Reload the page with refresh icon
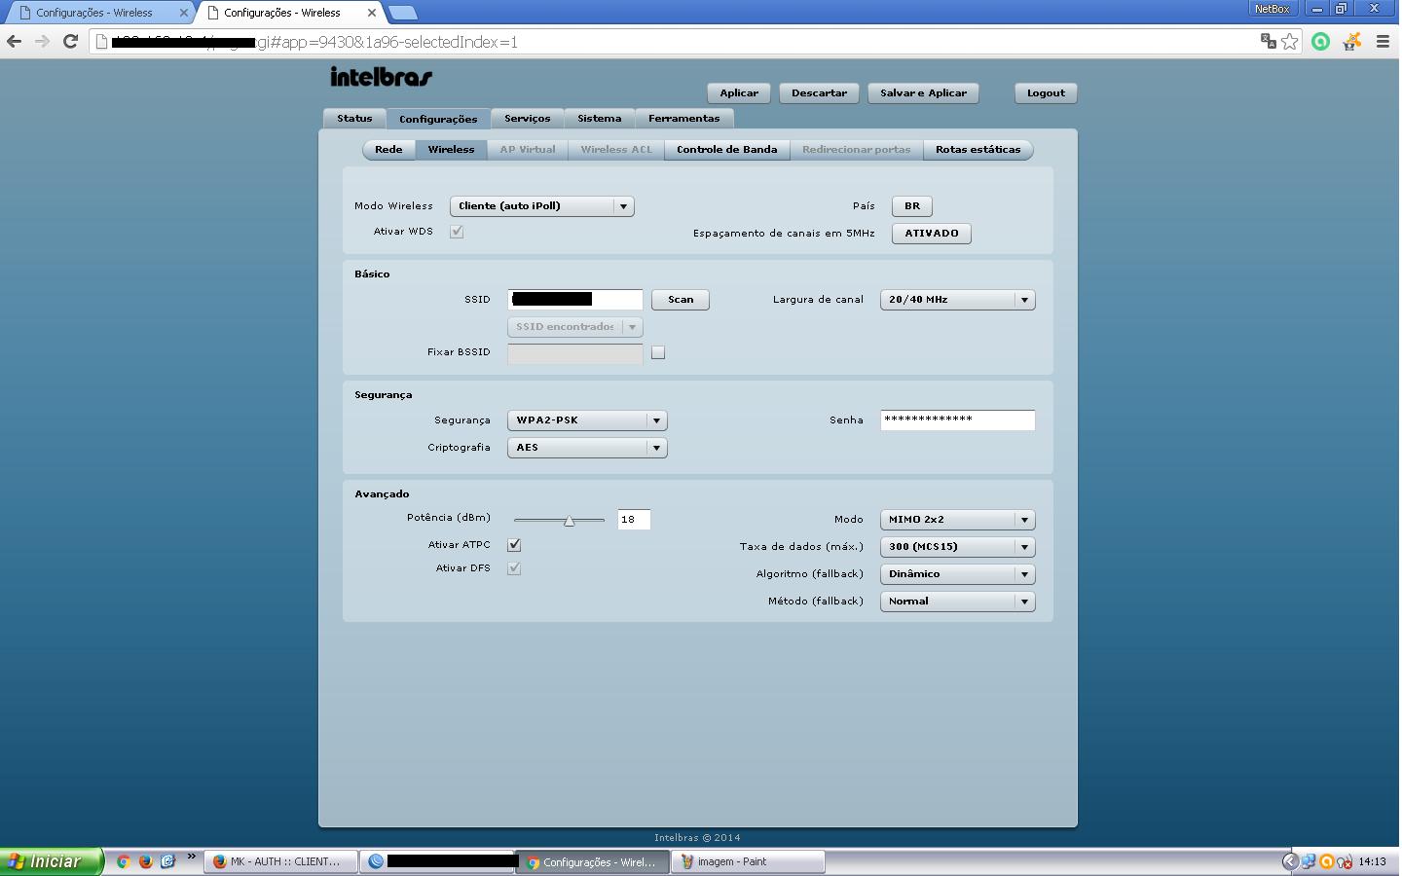1402x876 pixels. (x=70, y=42)
